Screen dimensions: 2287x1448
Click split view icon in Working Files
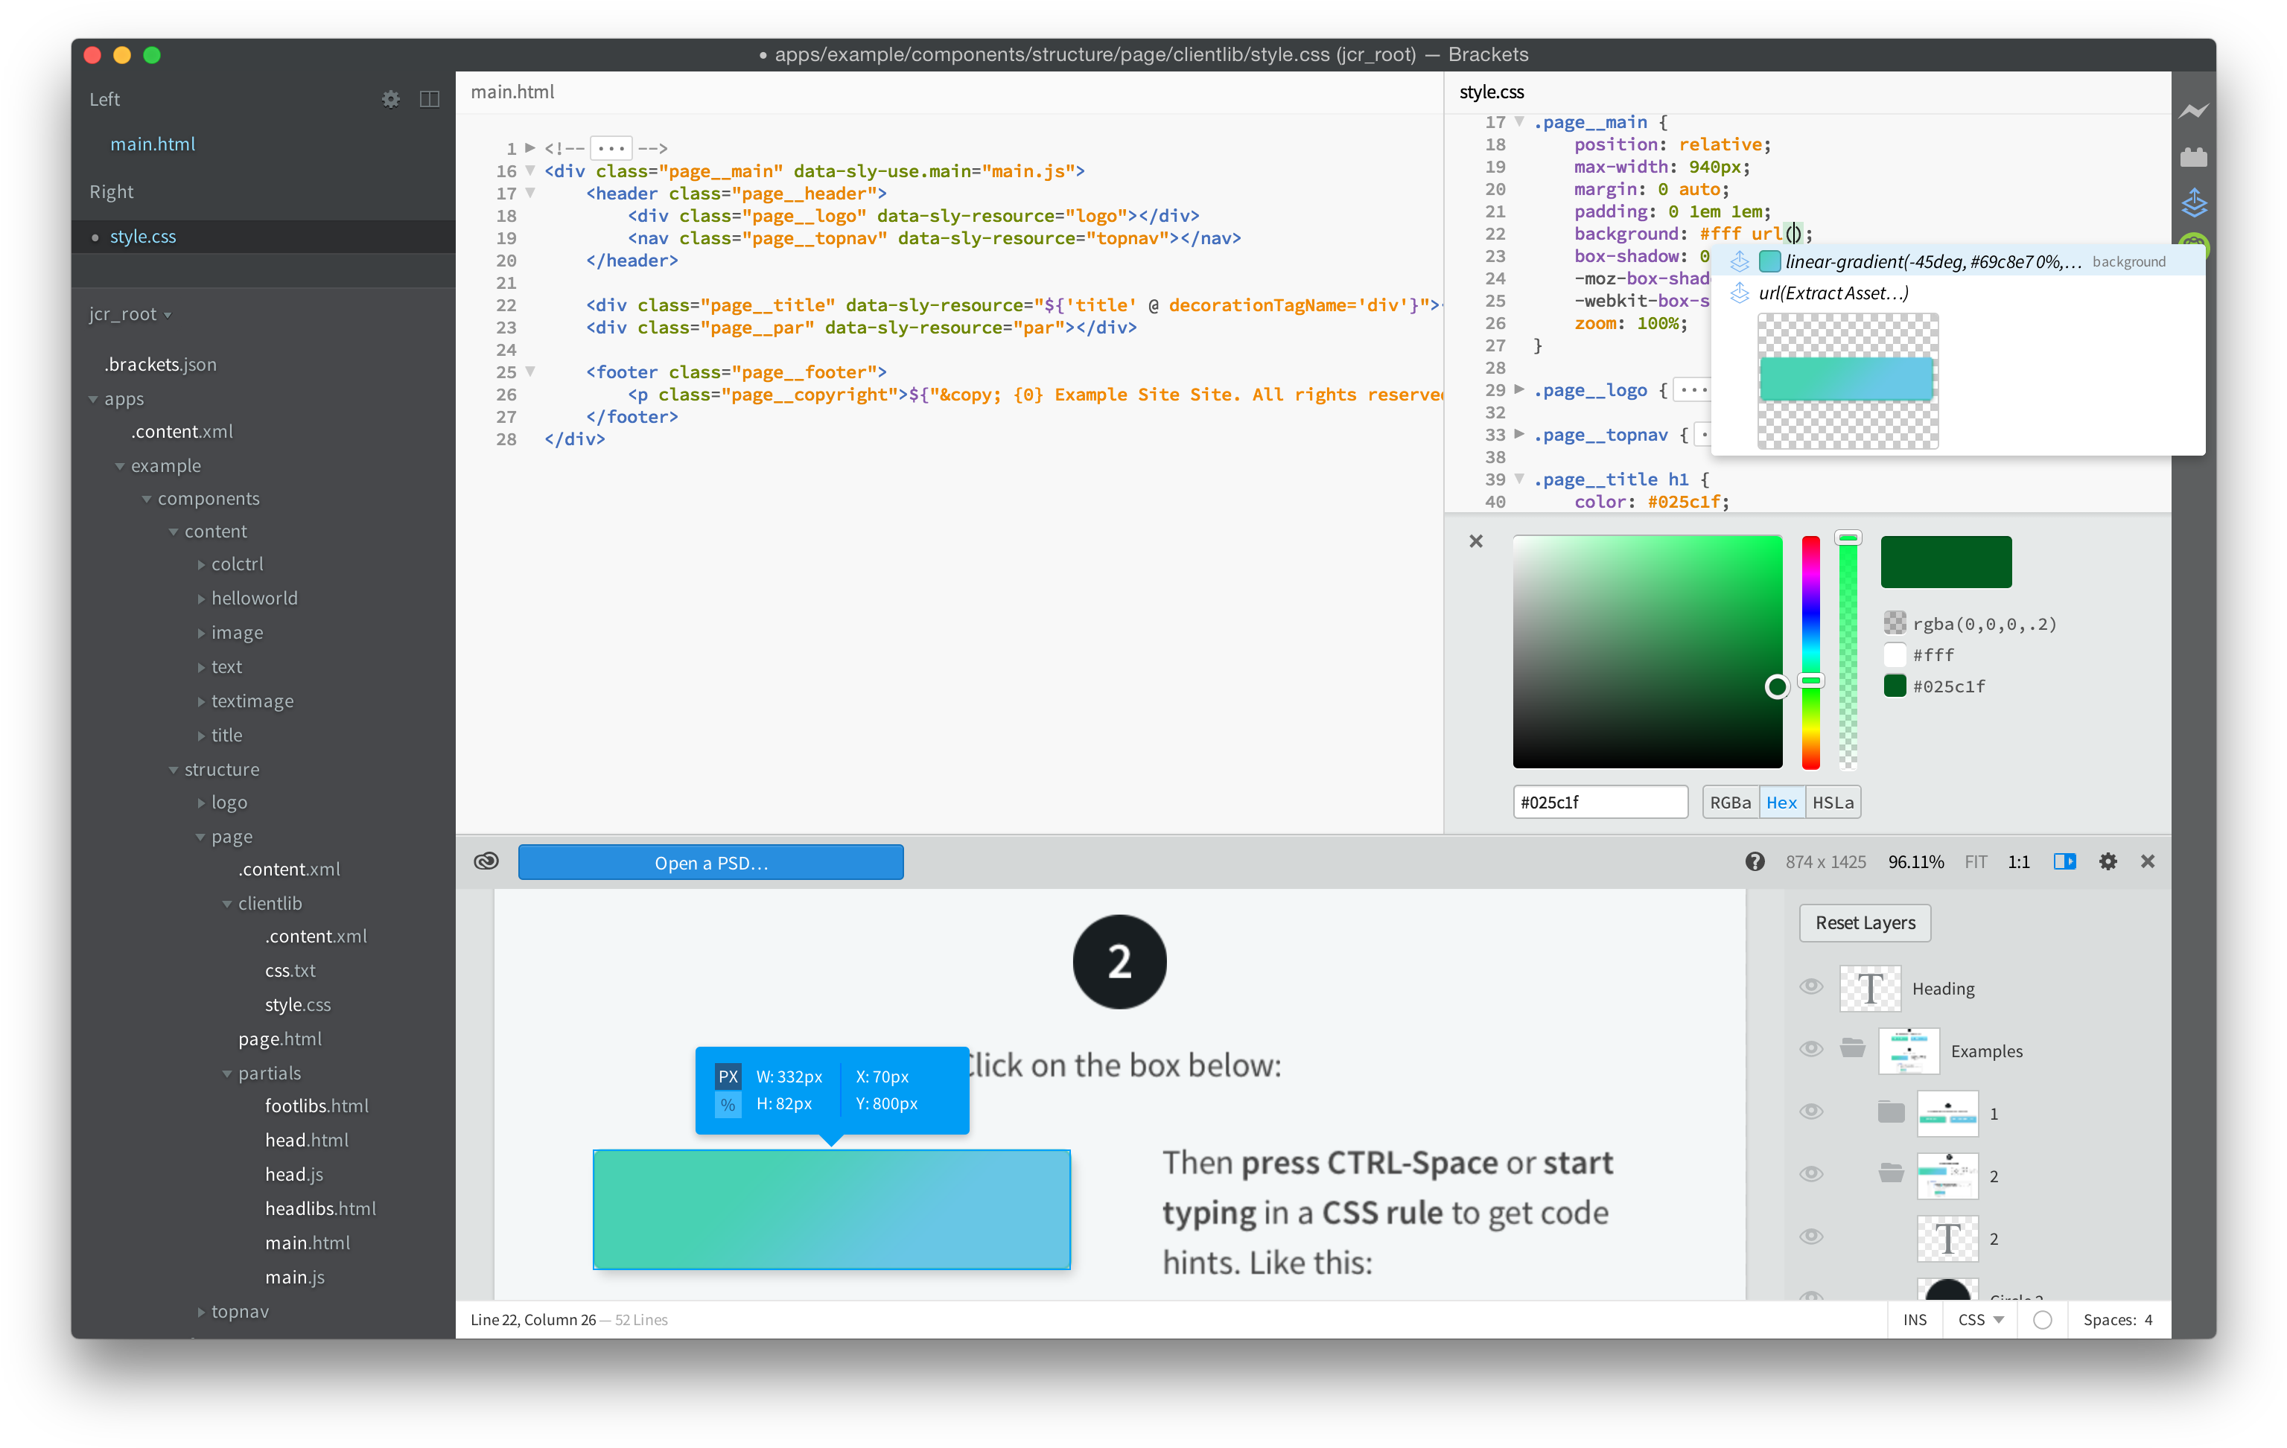[429, 99]
